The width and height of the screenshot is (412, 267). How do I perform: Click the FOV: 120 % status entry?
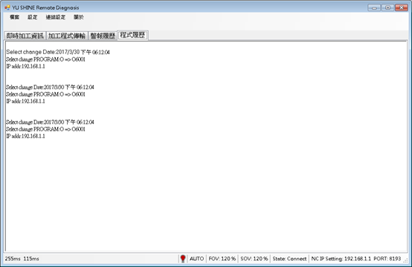pos(222,259)
